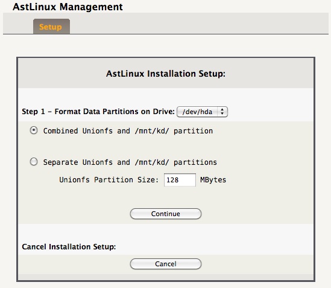Click the Continue button
Image resolution: width=331 pixels, height=288 pixels.
[166, 214]
